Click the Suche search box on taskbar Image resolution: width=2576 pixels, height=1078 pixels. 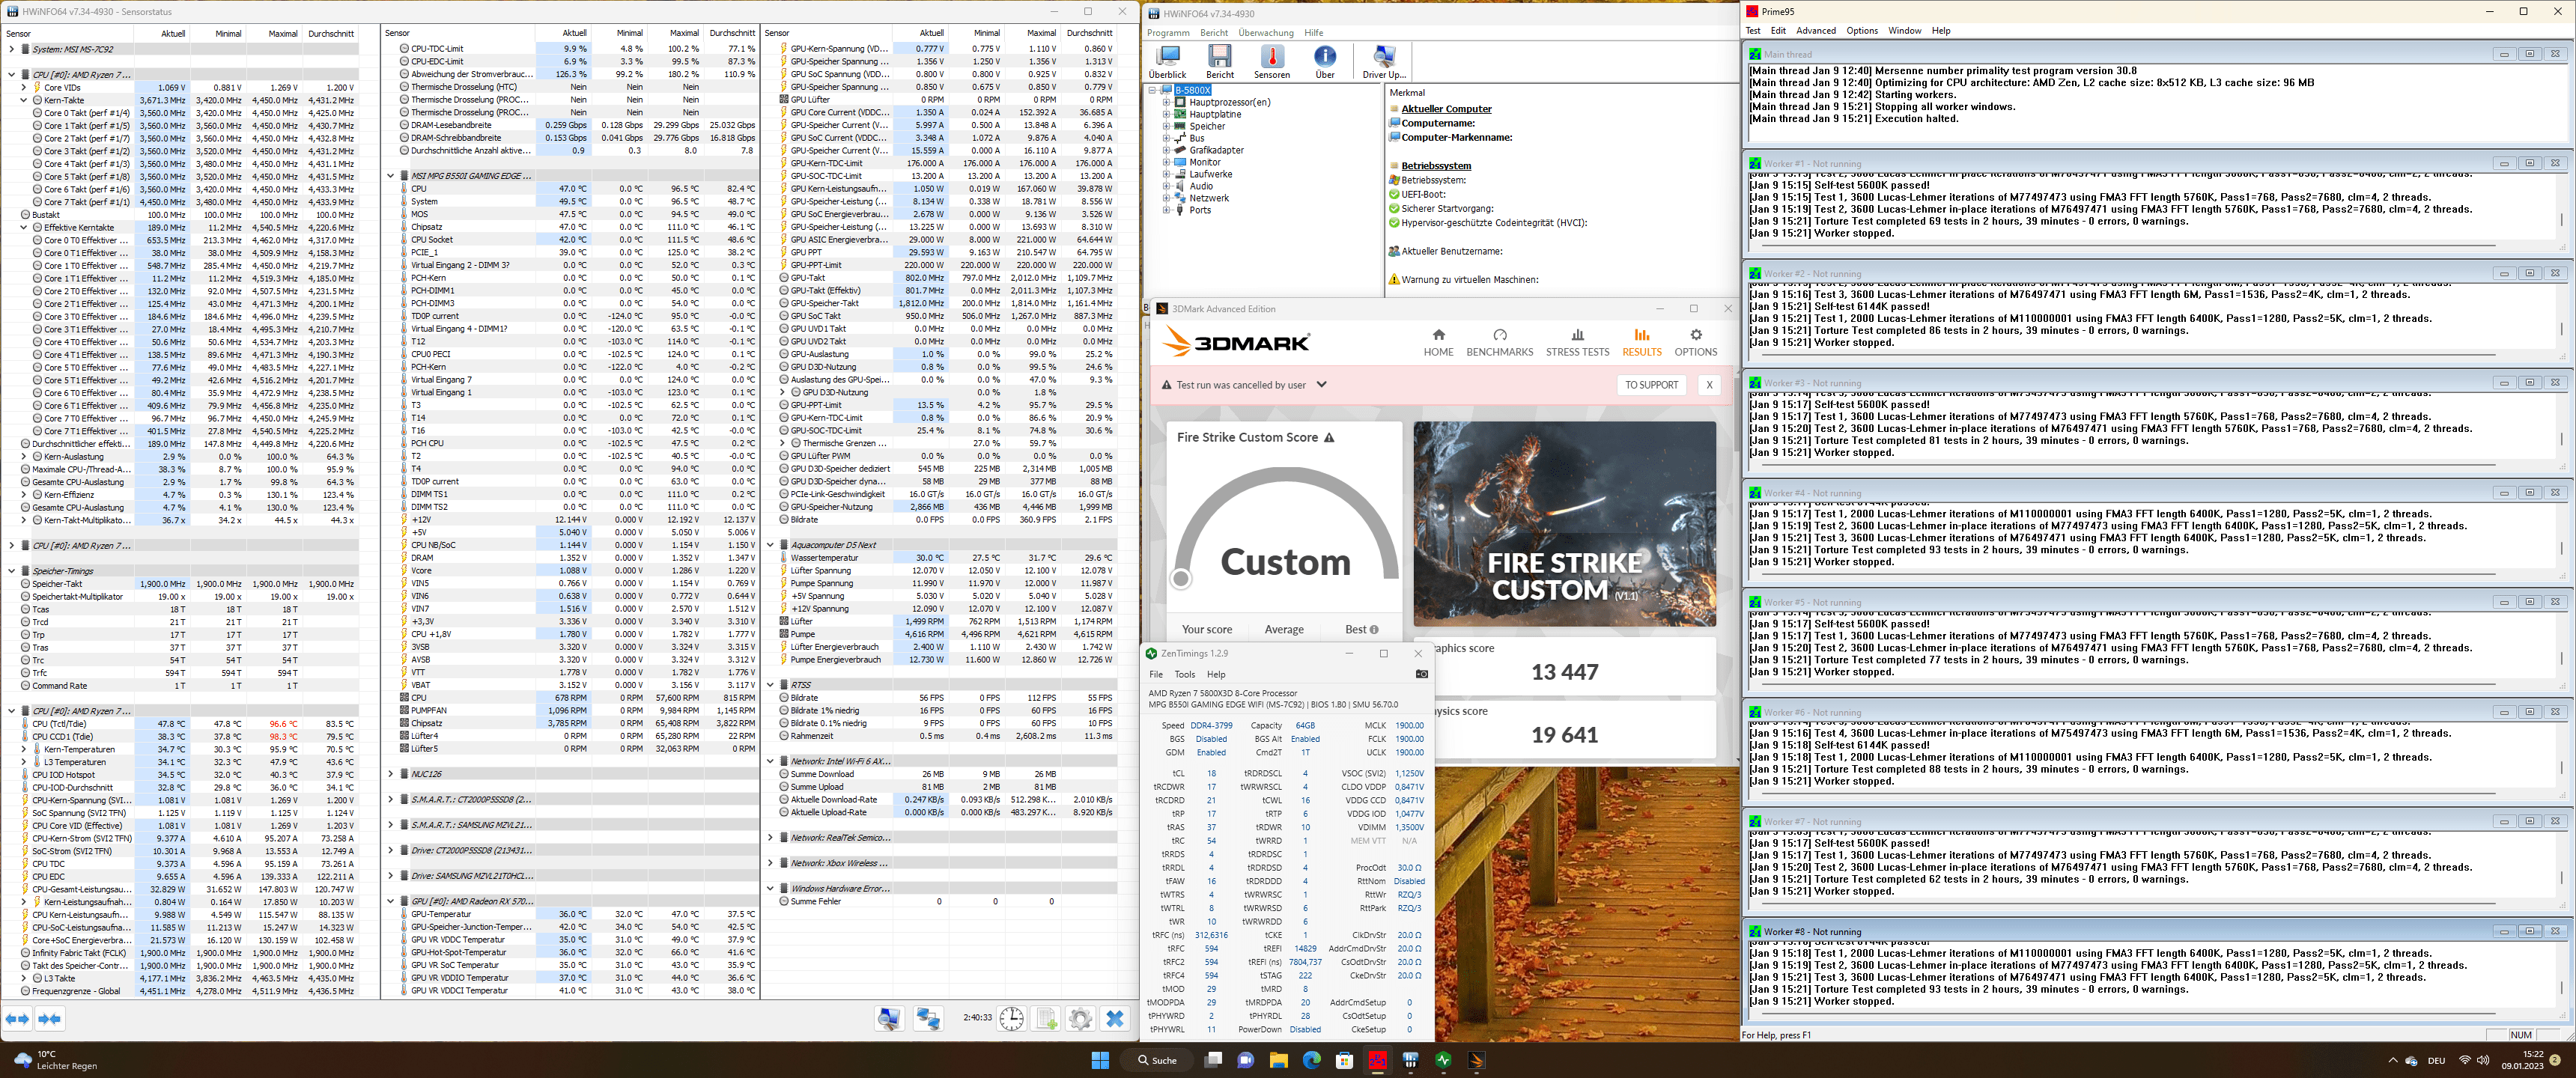(x=1157, y=1060)
